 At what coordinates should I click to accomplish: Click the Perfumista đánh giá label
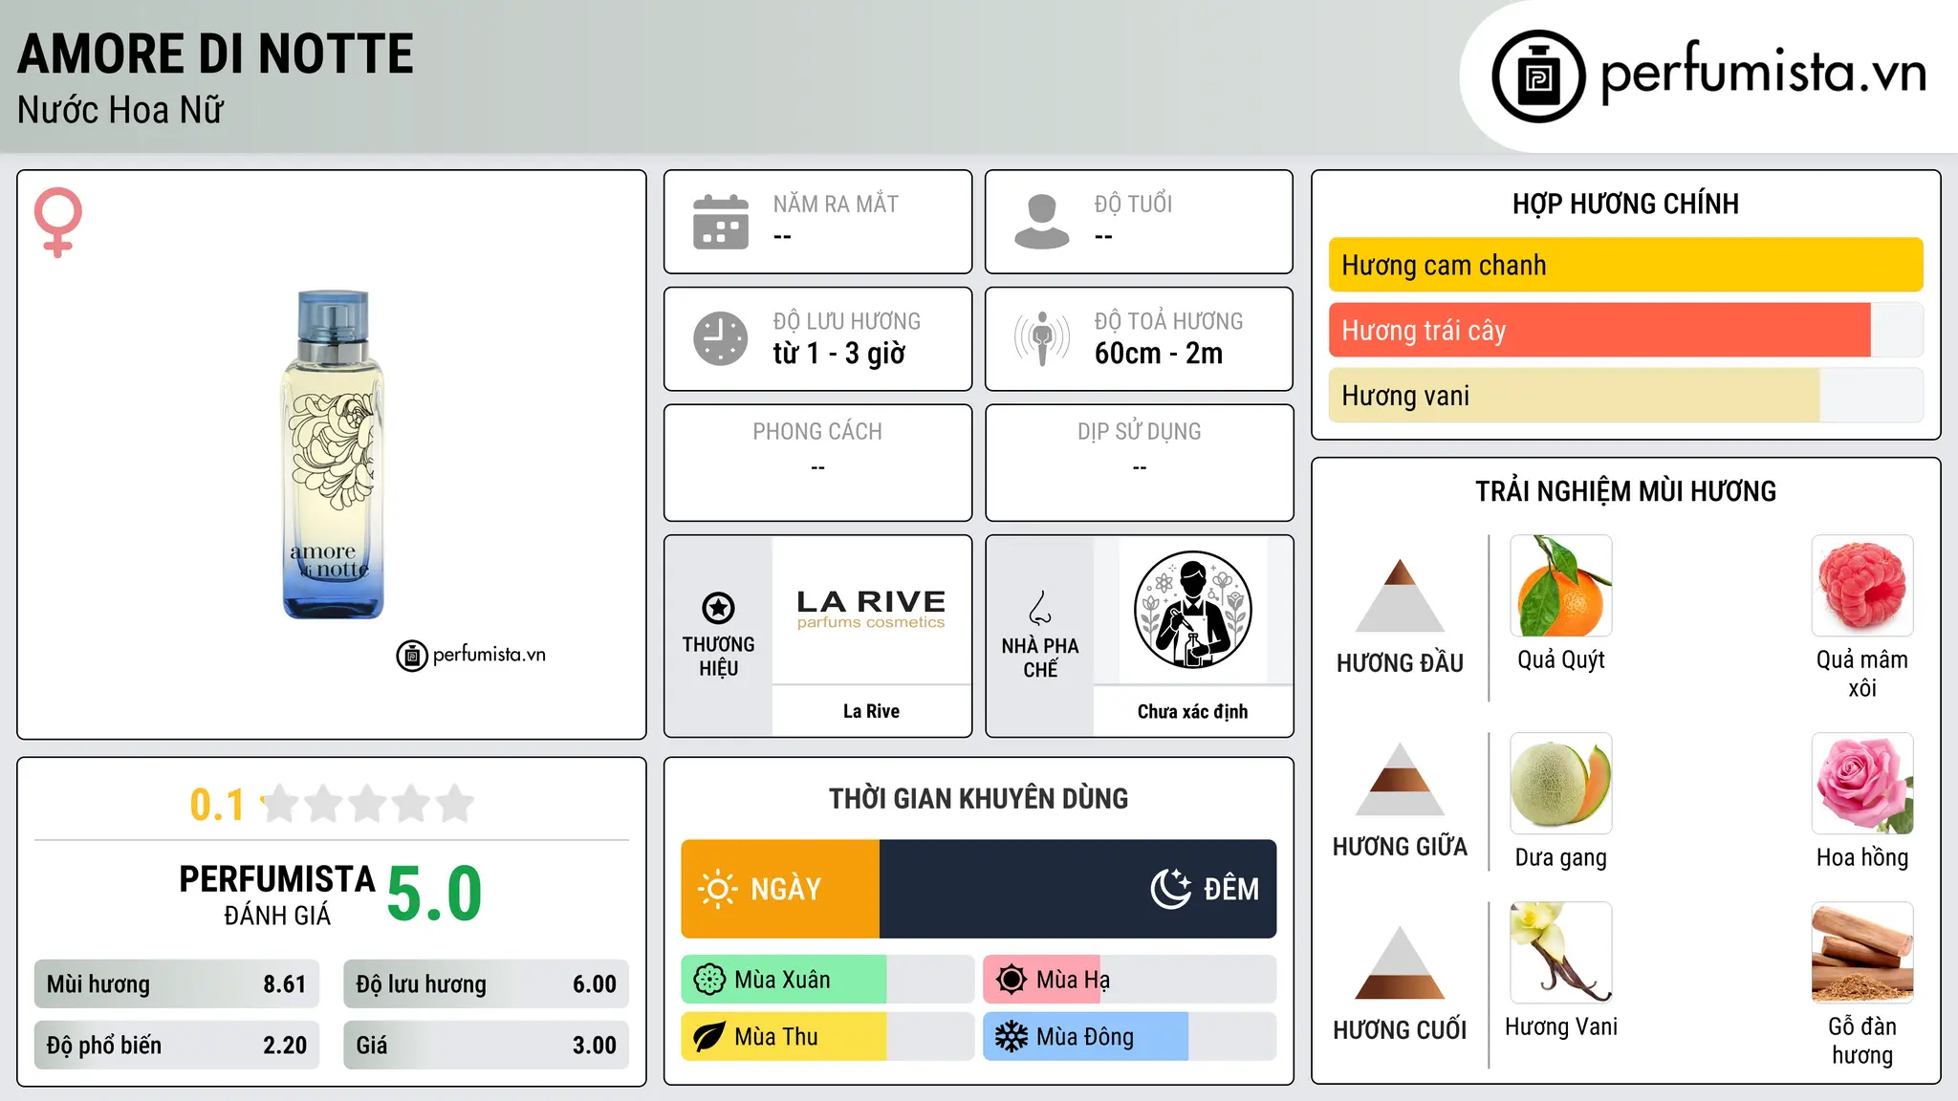pos(277,895)
